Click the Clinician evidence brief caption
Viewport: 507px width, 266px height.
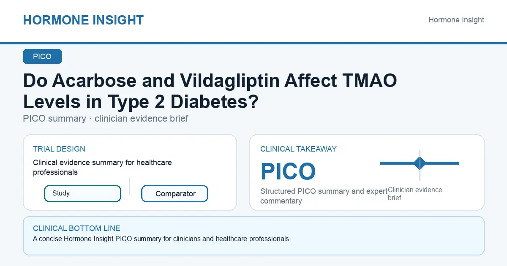(x=415, y=194)
